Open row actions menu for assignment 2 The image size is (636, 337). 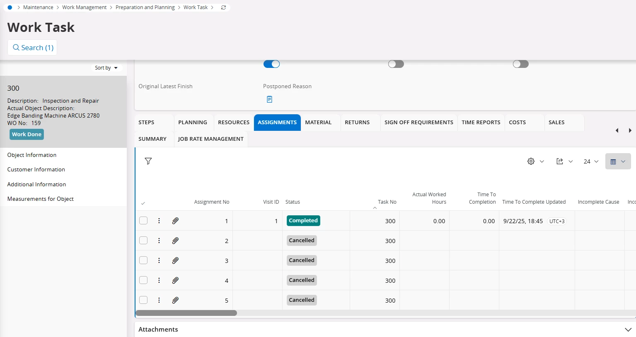[x=159, y=241]
